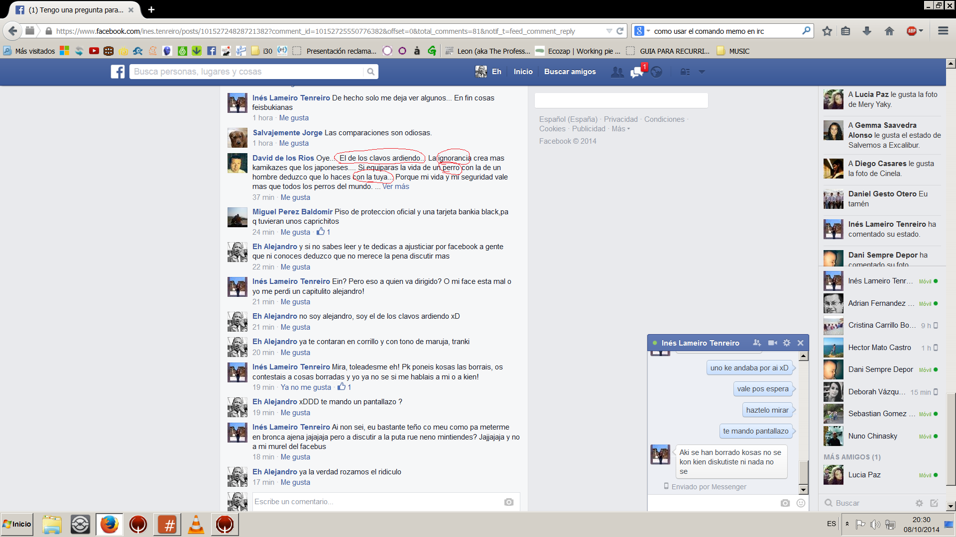Image resolution: width=956 pixels, height=537 pixels.
Task: Attach photo to comment camera icon
Action: [509, 502]
